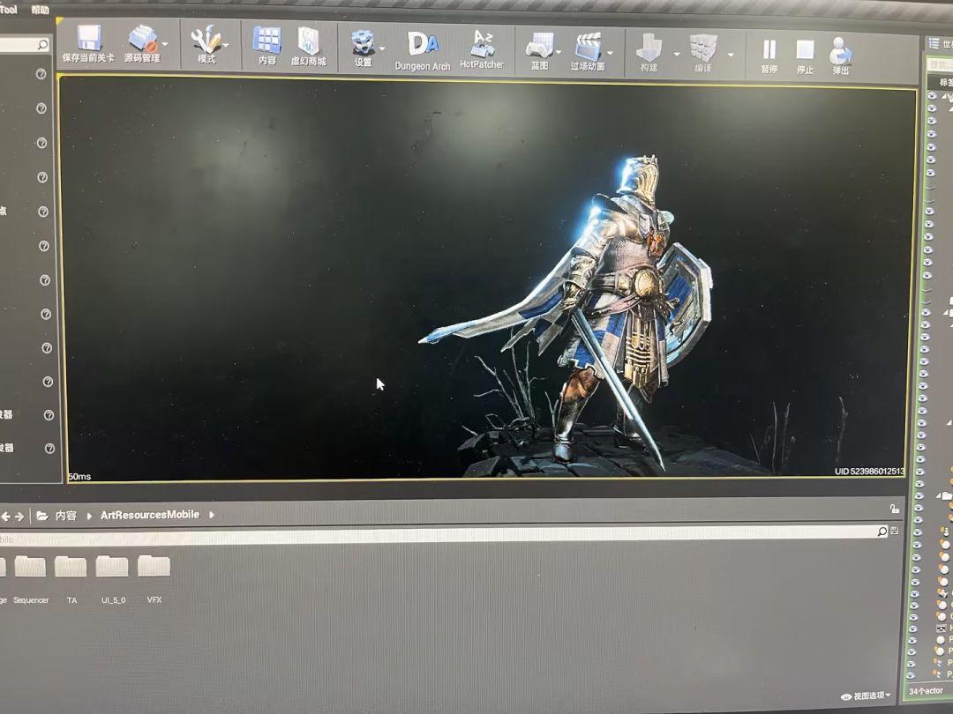The width and height of the screenshot is (953, 714).
Task: Click the World Outliner tab icon
Action: pyautogui.click(x=934, y=43)
